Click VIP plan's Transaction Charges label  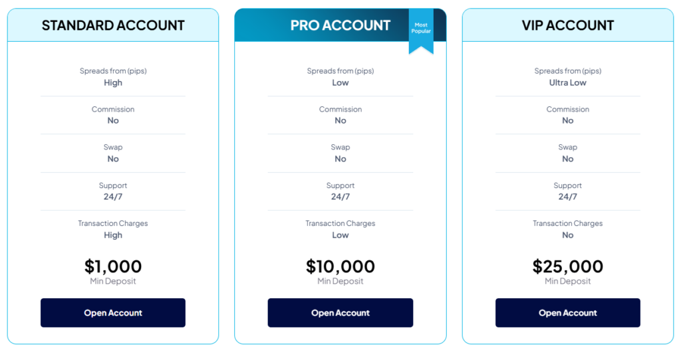568,224
